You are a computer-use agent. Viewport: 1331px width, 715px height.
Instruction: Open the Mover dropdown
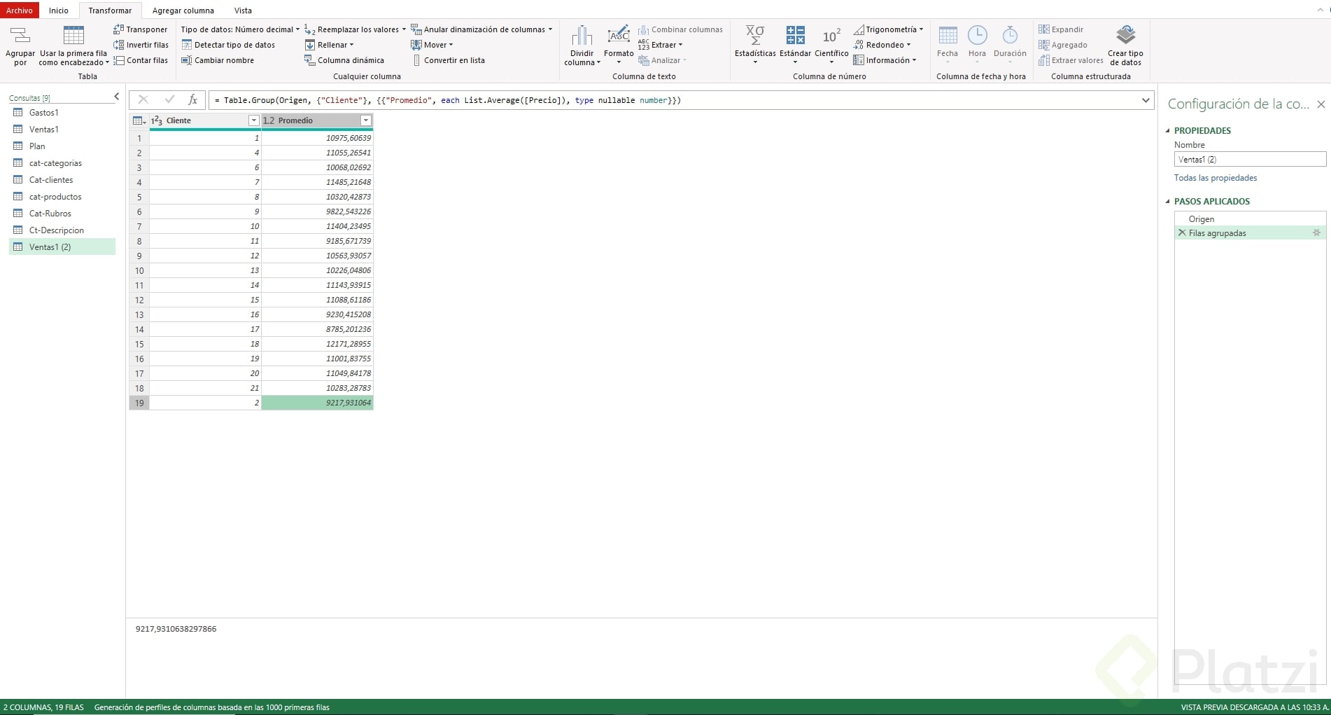click(x=432, y=45)
